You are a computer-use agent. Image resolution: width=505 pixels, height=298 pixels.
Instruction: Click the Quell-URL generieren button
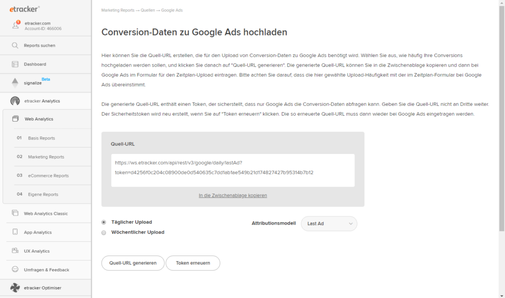pyautogui.click(x=133, y=263)
